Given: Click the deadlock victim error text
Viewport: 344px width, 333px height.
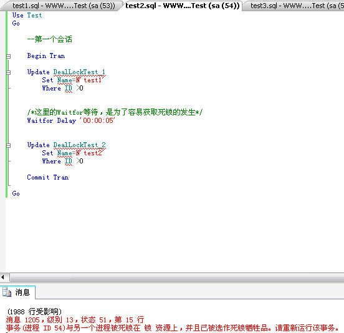Looking at the screenshot, I should click(173, 328).
